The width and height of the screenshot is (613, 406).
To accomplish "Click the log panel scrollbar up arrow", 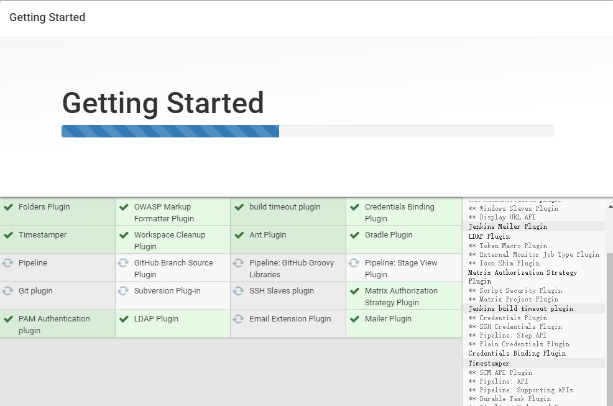I will tap(610, 206).
